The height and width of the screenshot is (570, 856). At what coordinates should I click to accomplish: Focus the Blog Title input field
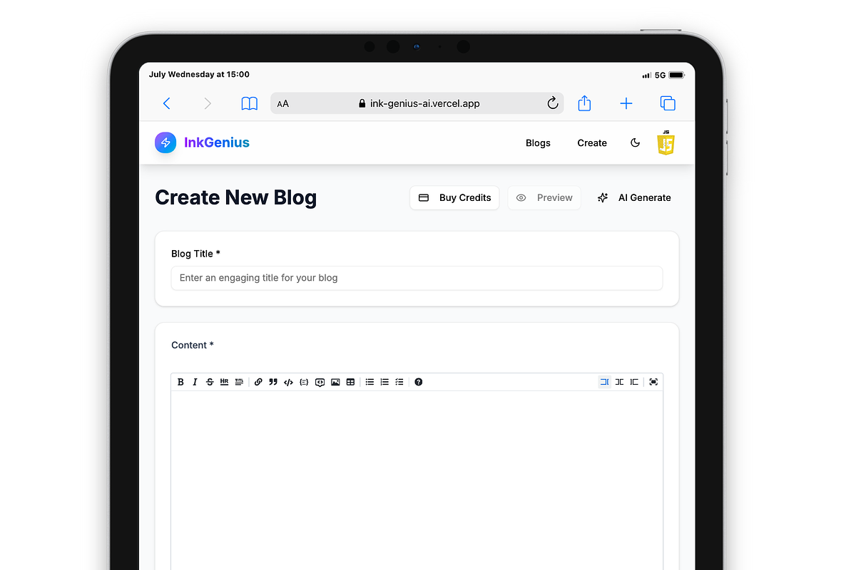(x=417, y=278)
